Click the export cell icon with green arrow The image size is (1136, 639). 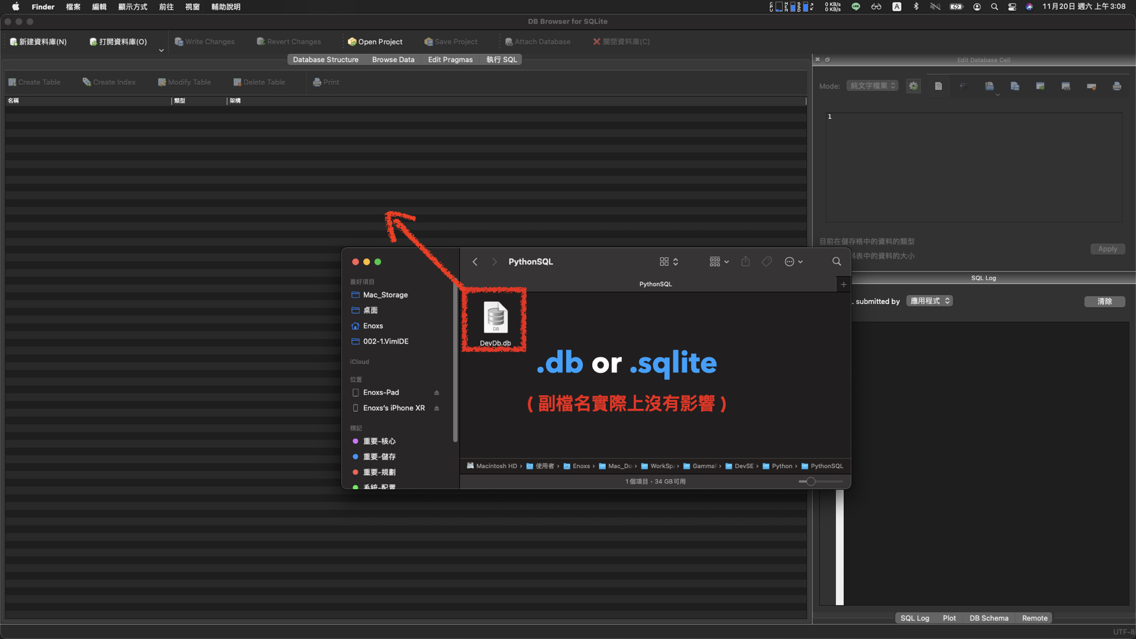click(1040, 86)
